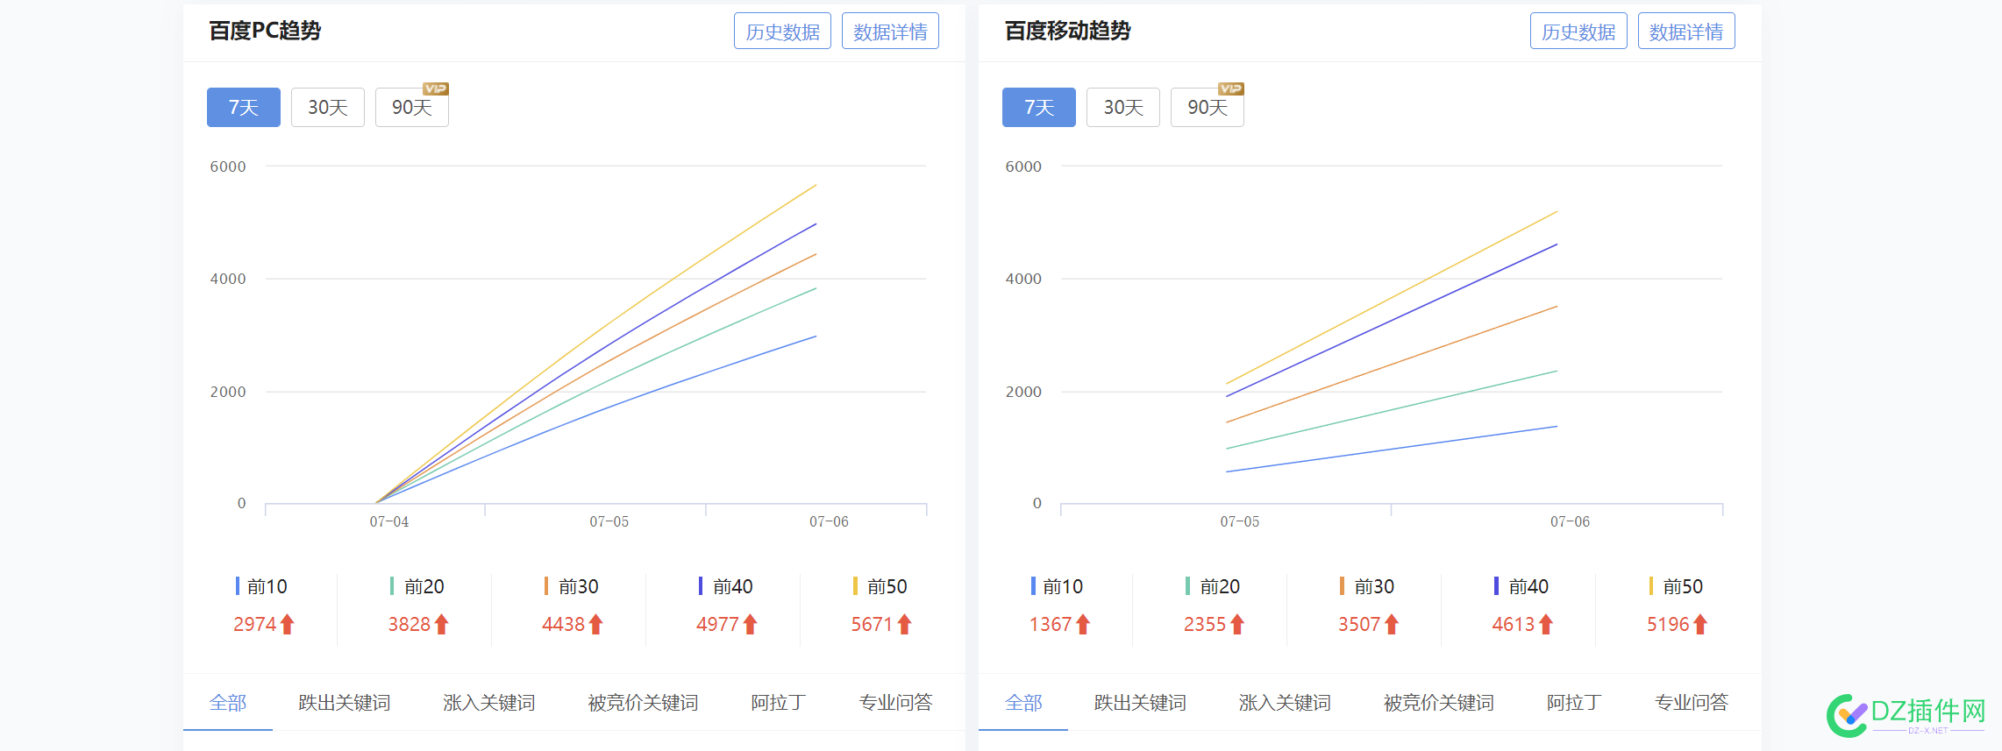Toggle 前20 legend in mobile chart

[x=1213, y=586]
